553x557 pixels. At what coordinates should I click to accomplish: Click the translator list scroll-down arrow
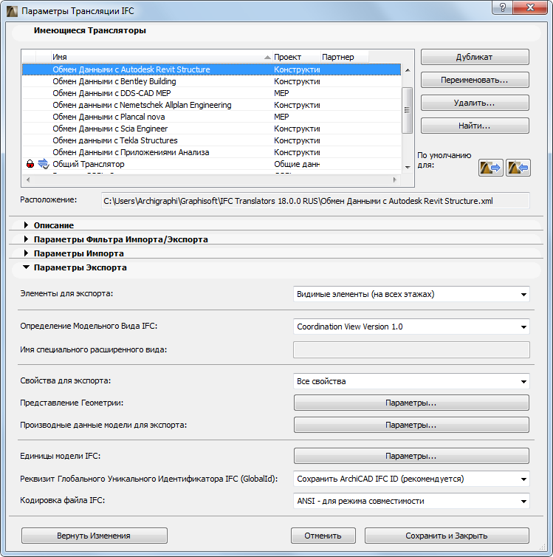[408, 167]
